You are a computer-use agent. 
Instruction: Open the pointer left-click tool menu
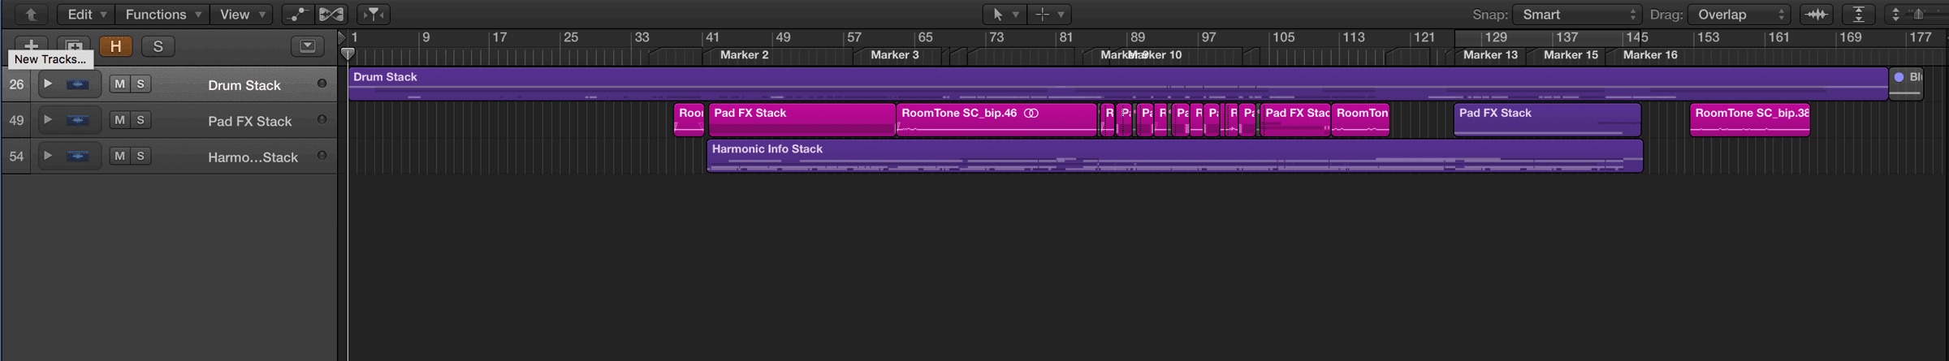(1004, 15)
